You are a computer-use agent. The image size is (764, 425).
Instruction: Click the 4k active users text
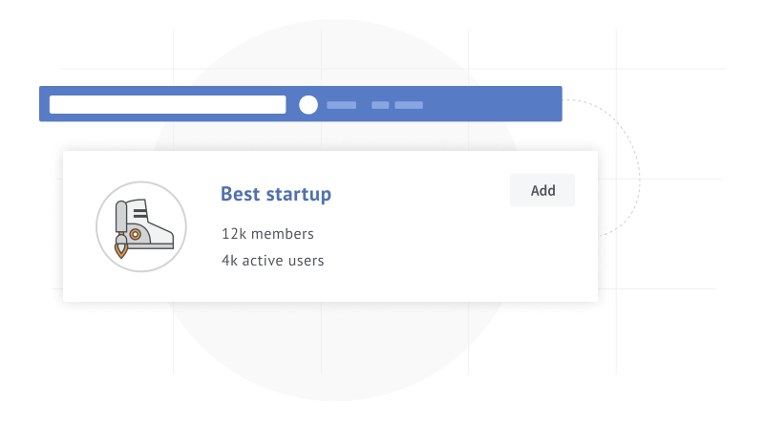(272, 260)
